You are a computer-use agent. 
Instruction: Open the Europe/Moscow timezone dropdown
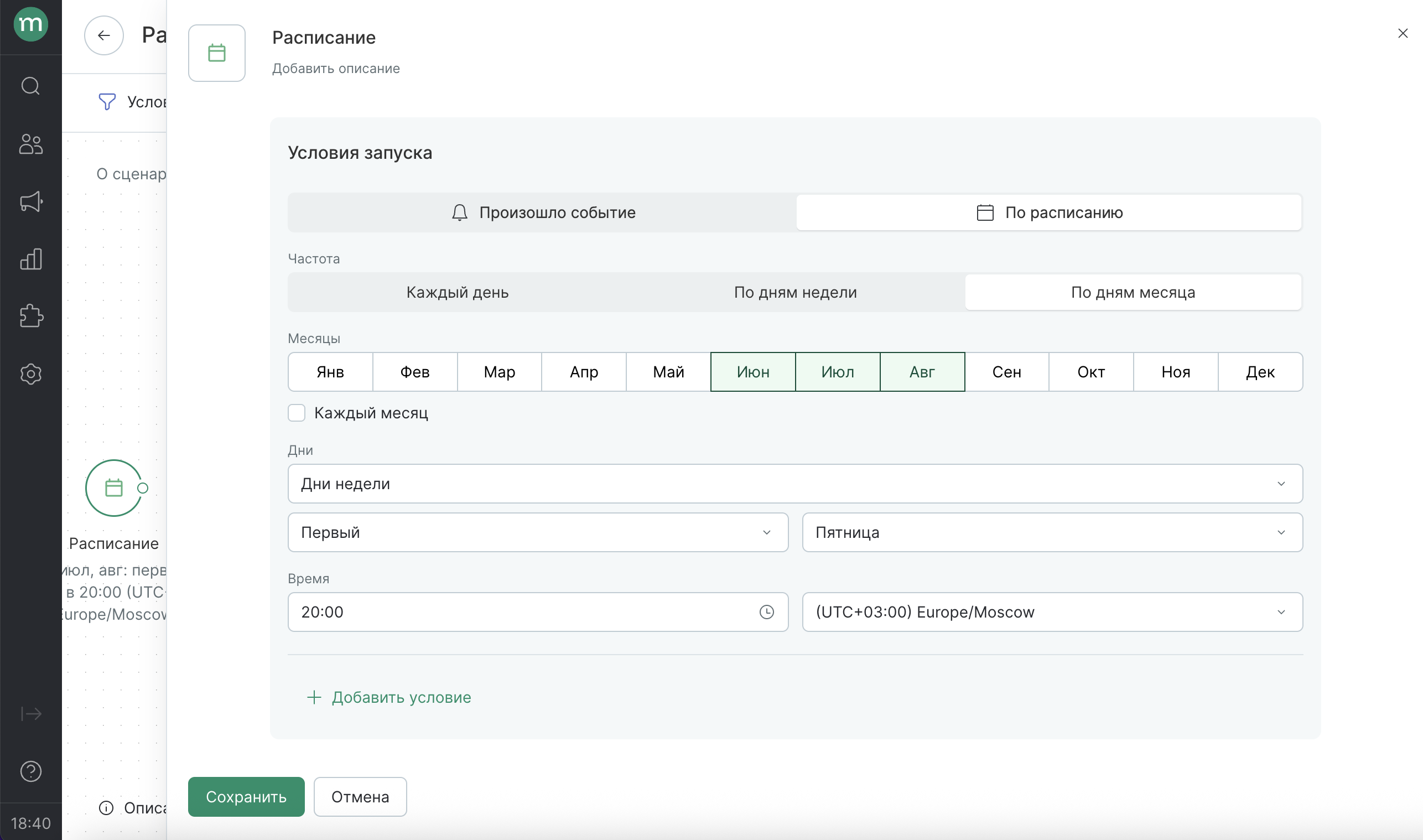coord(1052,612)
